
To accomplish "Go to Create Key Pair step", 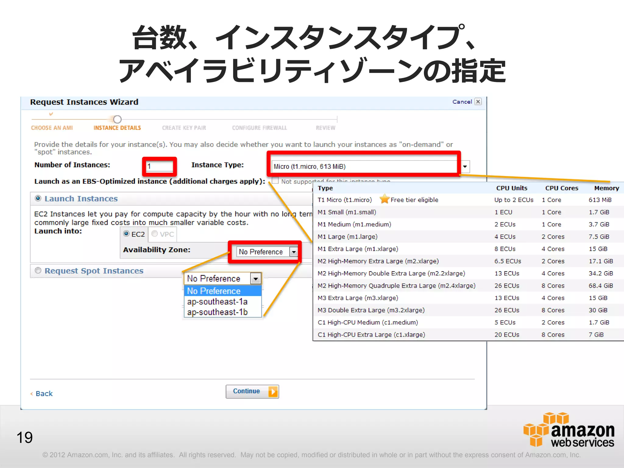I will point(184,128).
